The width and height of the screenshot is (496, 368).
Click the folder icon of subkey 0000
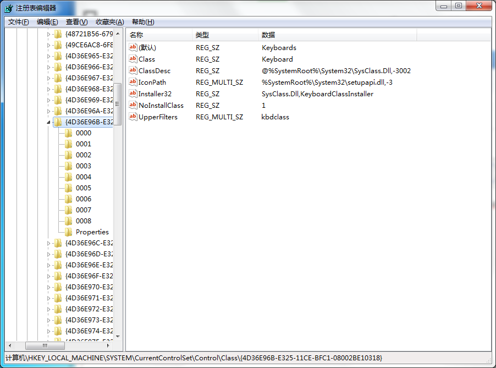(68, 133)
